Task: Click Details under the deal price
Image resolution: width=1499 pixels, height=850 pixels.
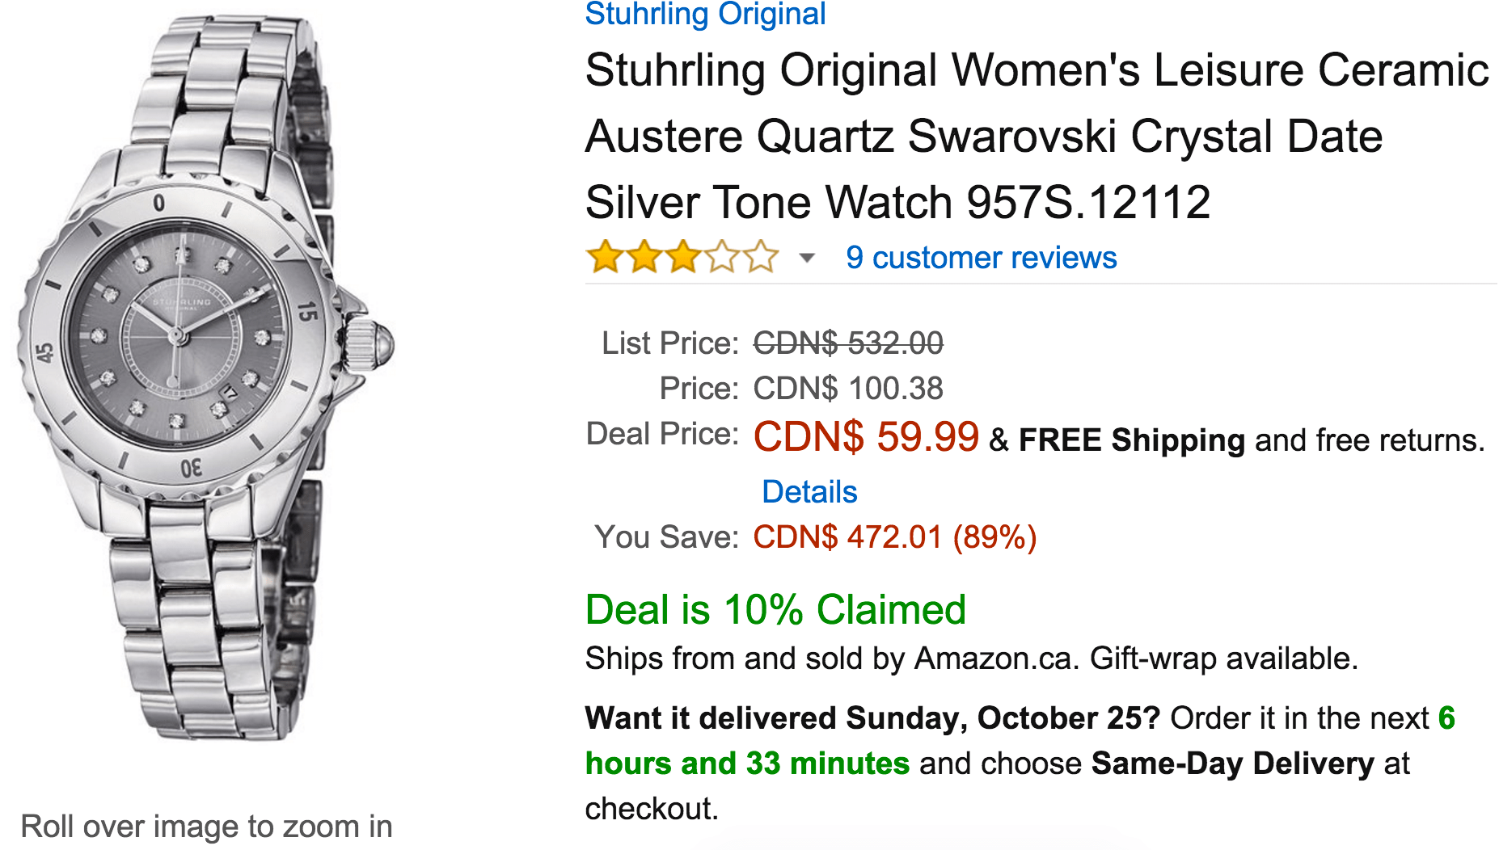Action: 809,491
